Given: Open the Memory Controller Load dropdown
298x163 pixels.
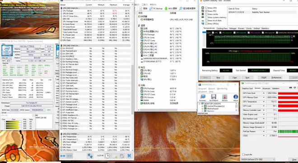Looking at the screenshot, I should pos(264,110).
